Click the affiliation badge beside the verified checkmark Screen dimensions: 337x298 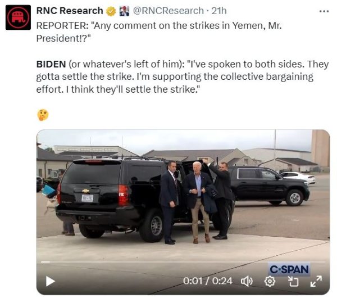point(124,11)
